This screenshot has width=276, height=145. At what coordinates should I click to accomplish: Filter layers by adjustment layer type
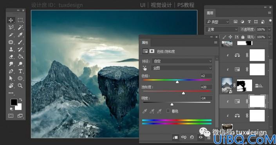[242, 21]
